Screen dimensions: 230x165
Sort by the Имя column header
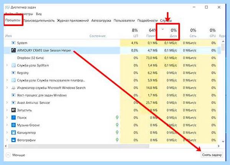[x=8, y=36]
